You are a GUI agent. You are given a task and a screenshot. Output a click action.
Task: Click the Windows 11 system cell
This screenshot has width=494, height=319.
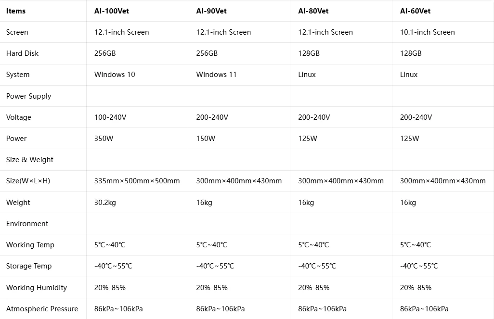pos(216,75)
